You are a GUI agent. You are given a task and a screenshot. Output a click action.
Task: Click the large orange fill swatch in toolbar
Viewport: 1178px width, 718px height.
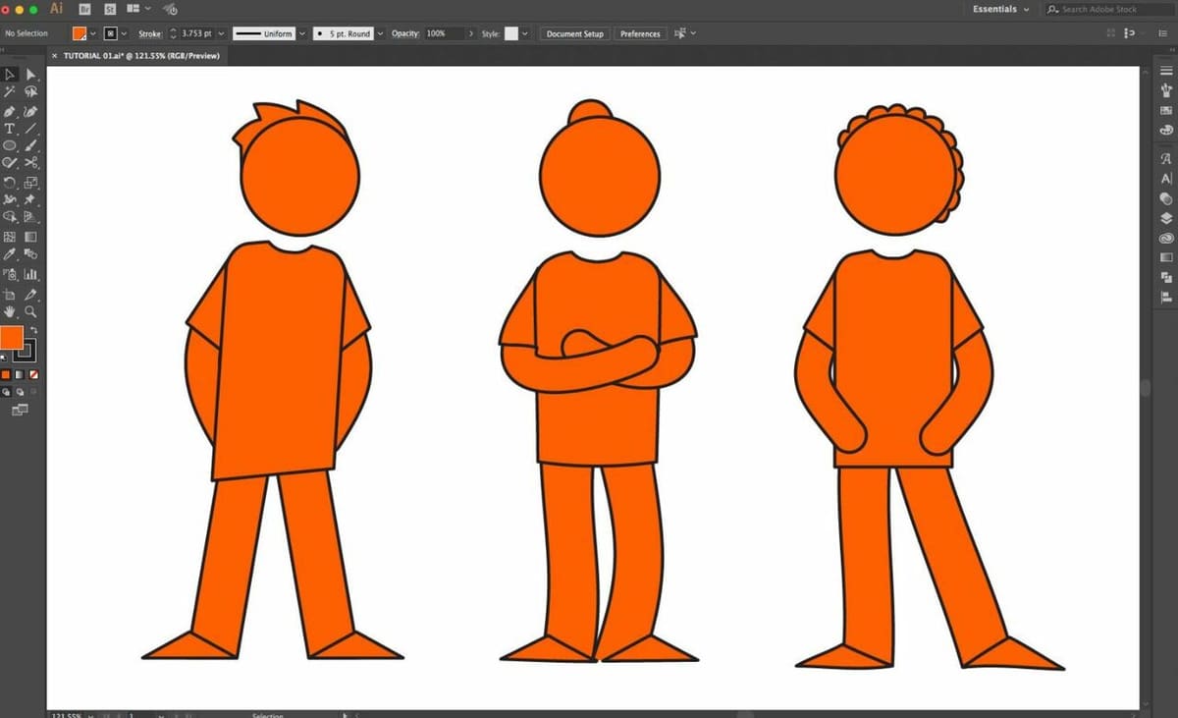tap(12, 338)
